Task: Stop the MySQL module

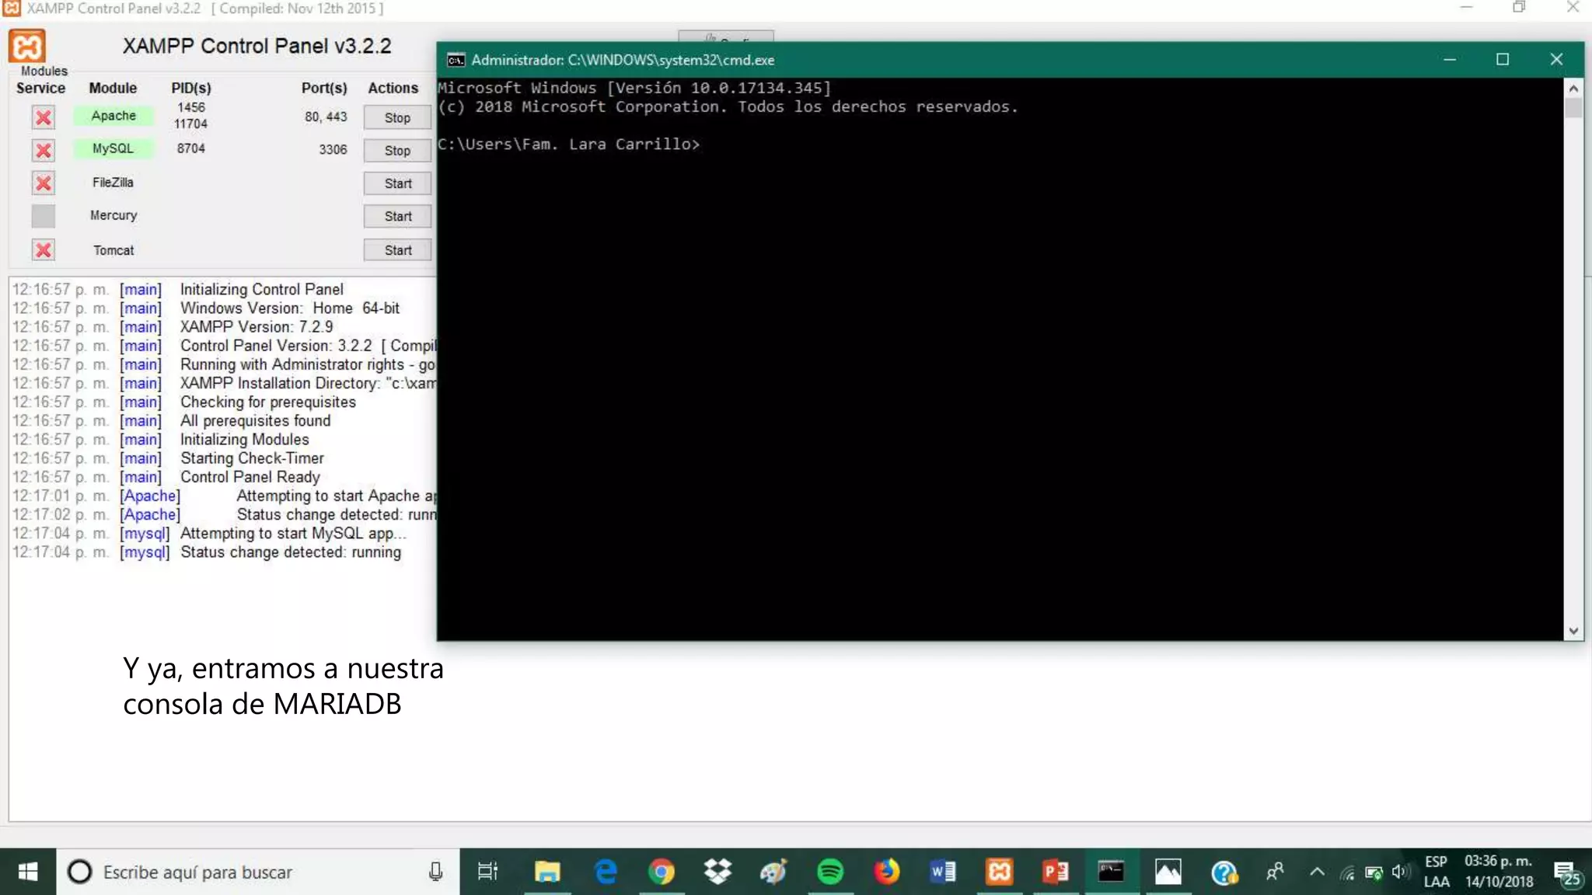Action: tap(397, 150)
